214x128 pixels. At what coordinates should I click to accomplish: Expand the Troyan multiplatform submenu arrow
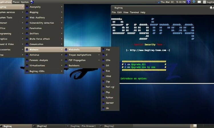(99, 55)
